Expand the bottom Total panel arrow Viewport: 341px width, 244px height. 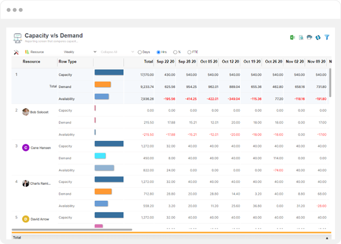[x=327, y=238]
